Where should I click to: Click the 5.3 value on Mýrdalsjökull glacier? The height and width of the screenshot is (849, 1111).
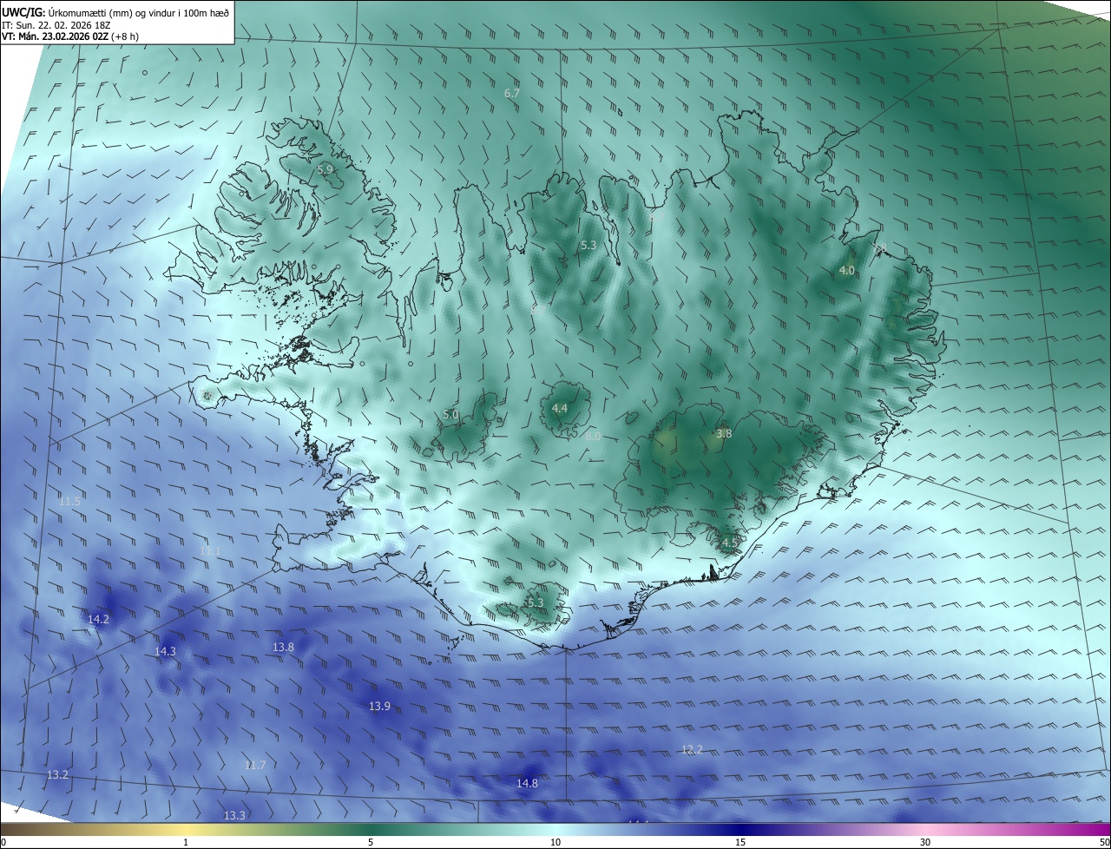click(x=535, y=602)
